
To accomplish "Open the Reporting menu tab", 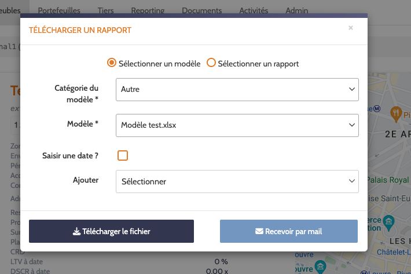I will click(x=148, y=10).
